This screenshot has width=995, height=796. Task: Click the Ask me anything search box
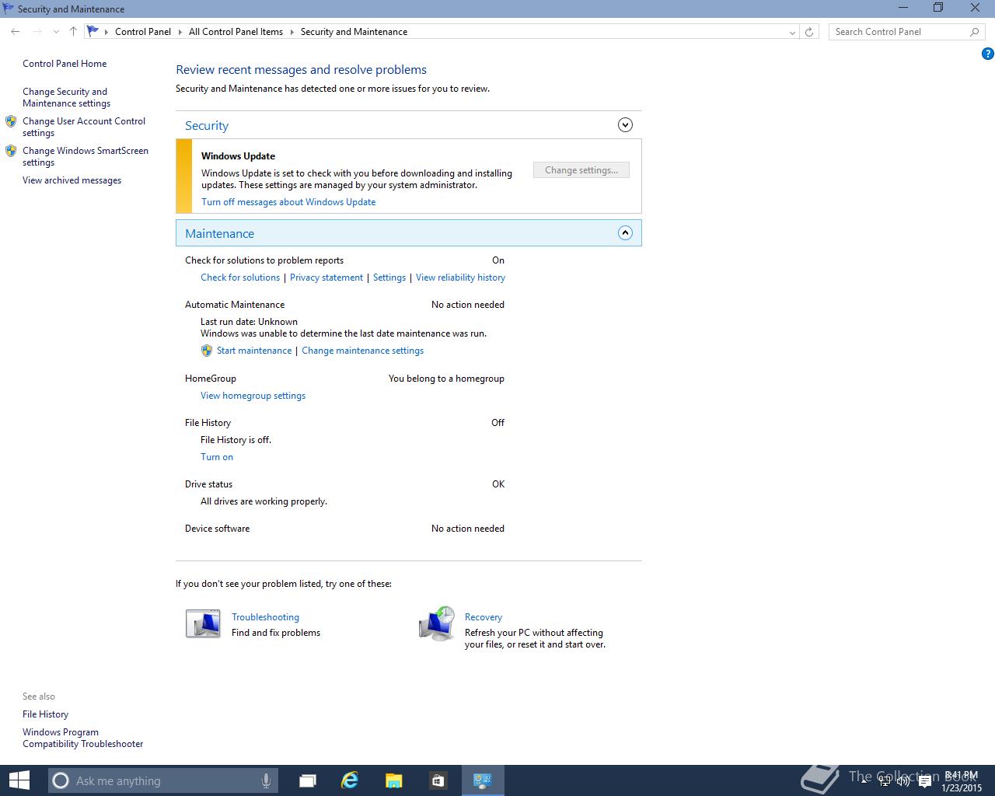click(x=162, y=780)
